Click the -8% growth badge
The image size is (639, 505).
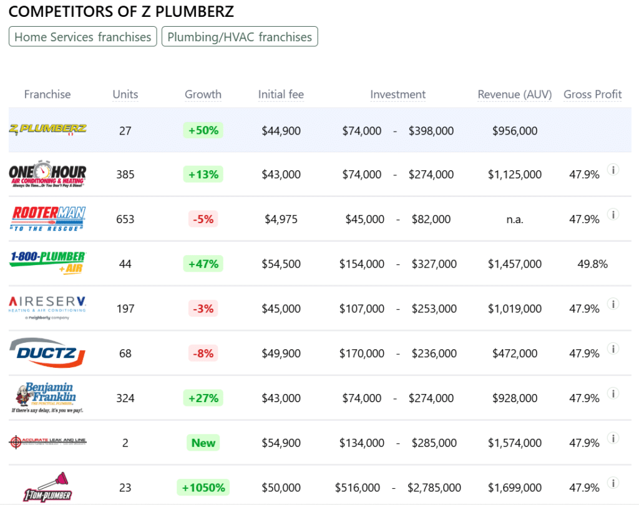(203, 353)
